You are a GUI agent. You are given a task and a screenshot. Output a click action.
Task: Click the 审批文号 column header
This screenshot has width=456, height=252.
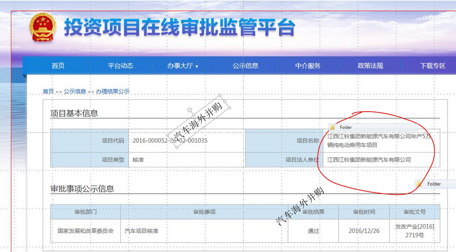[415, 212]
